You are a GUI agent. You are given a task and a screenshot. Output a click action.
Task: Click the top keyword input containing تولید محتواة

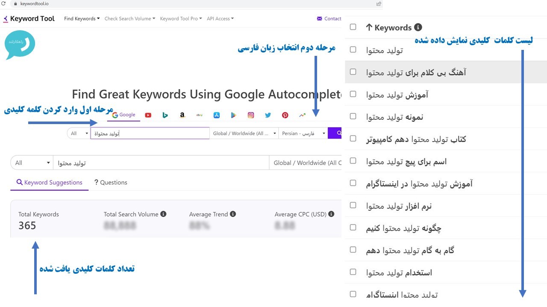pyautogui.click(x=150, y=133)
